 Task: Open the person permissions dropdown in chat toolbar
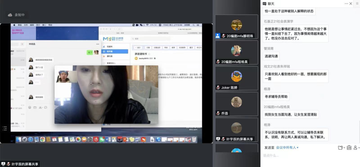356,148
